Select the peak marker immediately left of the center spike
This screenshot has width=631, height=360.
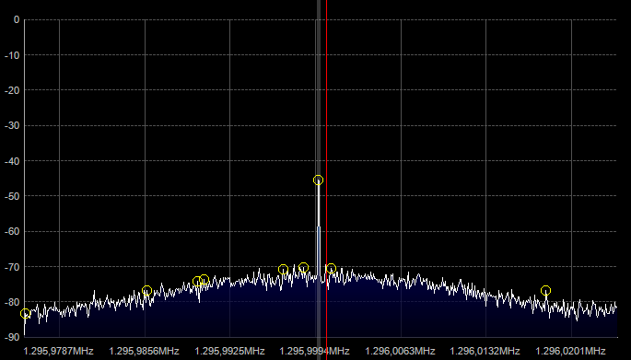pyautogui.click(x=304, y=268)
